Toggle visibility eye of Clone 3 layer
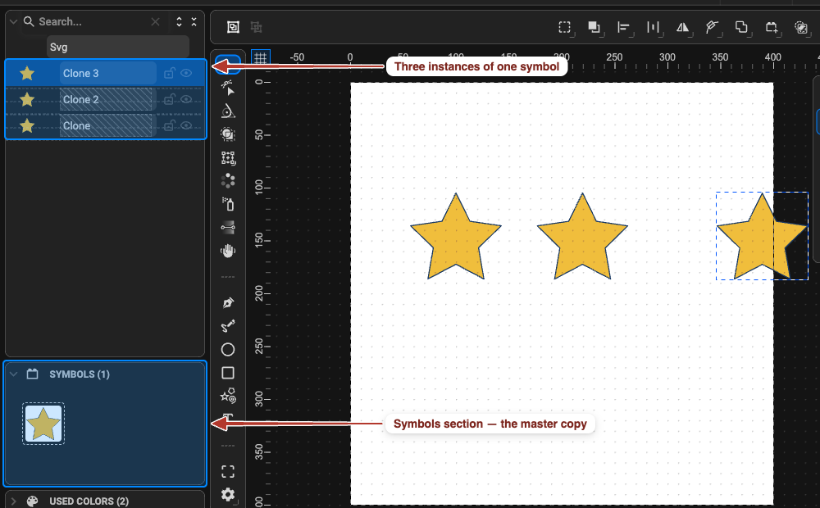The image size is (820, 508). coord(186,73)
